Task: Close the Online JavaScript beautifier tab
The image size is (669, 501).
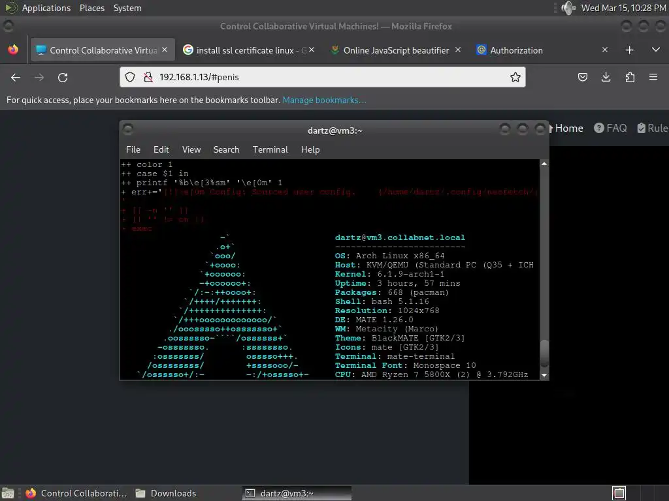Action: click(x=458, y=50)
